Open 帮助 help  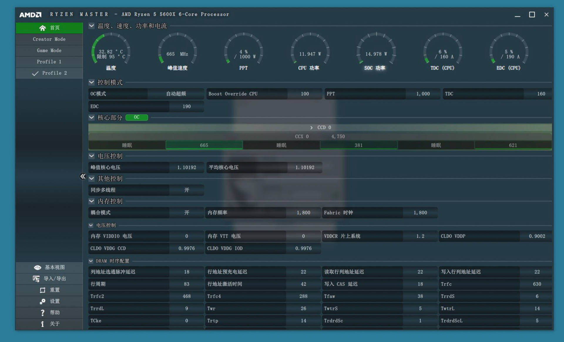coord(49,313)
